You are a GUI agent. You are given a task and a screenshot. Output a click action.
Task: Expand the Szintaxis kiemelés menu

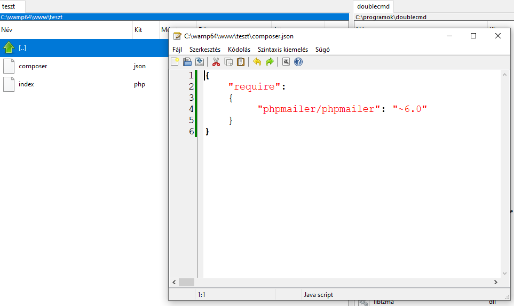point(283,50)
